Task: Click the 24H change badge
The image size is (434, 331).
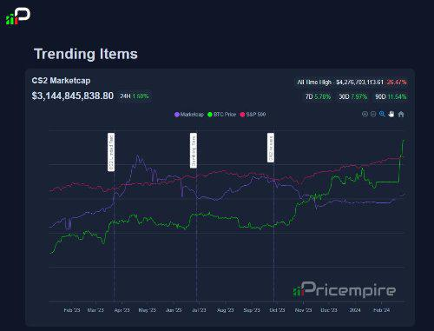Action: 135,96
